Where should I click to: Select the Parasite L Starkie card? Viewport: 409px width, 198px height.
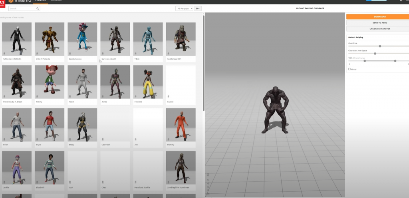(148, 171)
